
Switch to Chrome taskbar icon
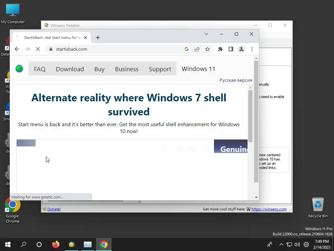point(103,244)
